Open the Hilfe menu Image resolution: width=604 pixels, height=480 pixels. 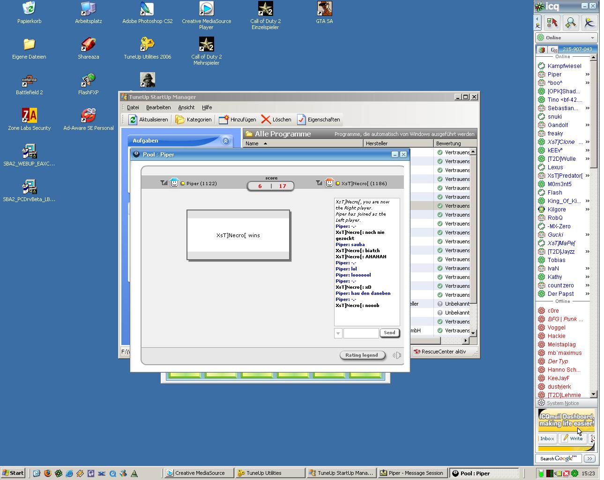pyautogui.click(x=207, y=107)
